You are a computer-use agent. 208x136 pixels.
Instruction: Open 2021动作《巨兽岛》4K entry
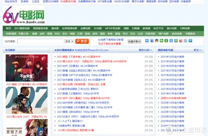tap(77, 66)
